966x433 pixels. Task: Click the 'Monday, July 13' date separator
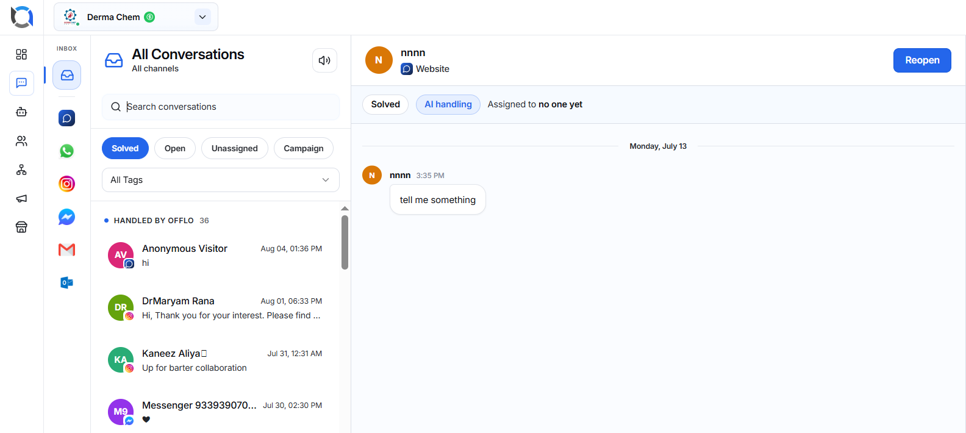pyautogui.click(x=658, y=146)
